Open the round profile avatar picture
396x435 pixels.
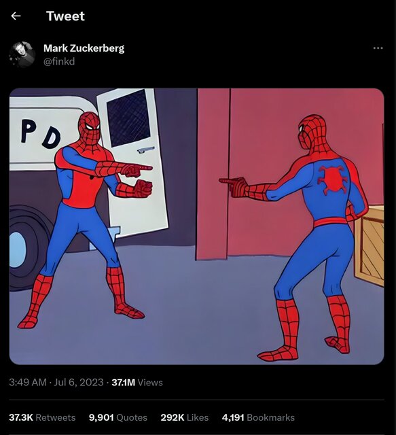[22, 54]
